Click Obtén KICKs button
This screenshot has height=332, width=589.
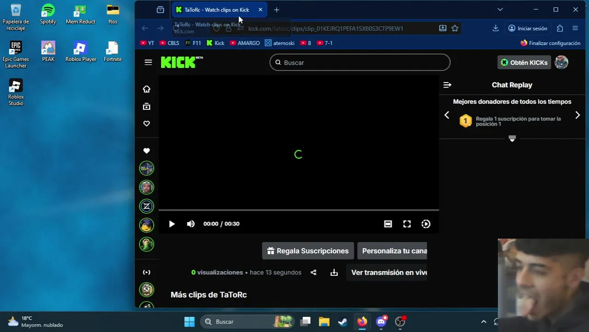click(524, 62)
